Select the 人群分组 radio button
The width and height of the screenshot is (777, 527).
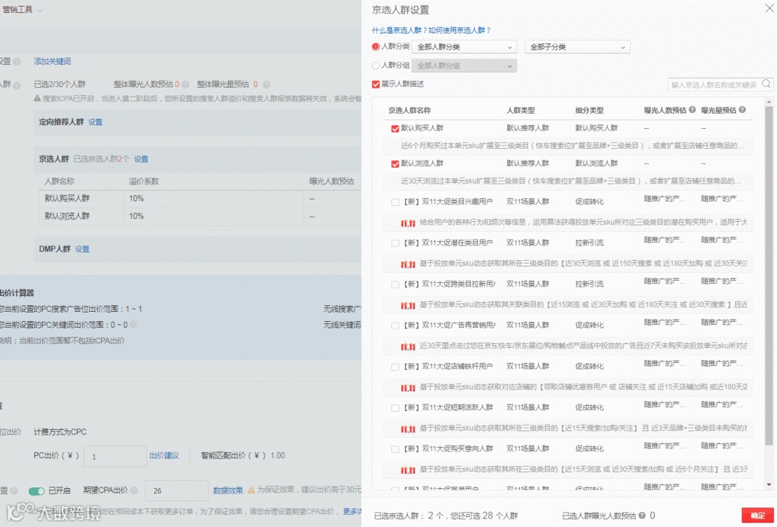pos(376,66)
